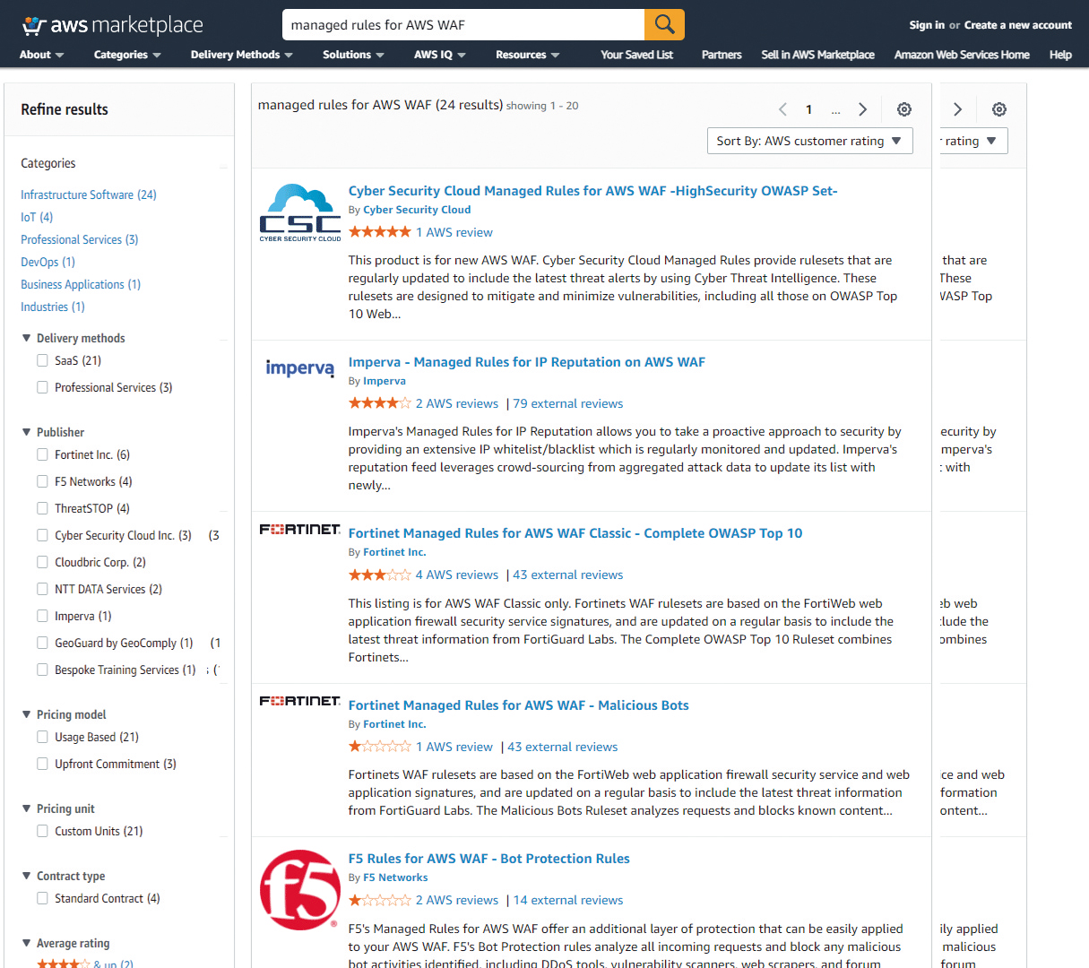Open Cyber Security Cloud Managed Rules listing title
Screen dimensions: 1089x968
[x=592, y=191]
